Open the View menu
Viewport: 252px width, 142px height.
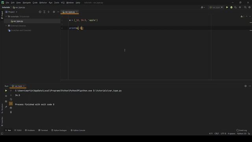[19, 3]
